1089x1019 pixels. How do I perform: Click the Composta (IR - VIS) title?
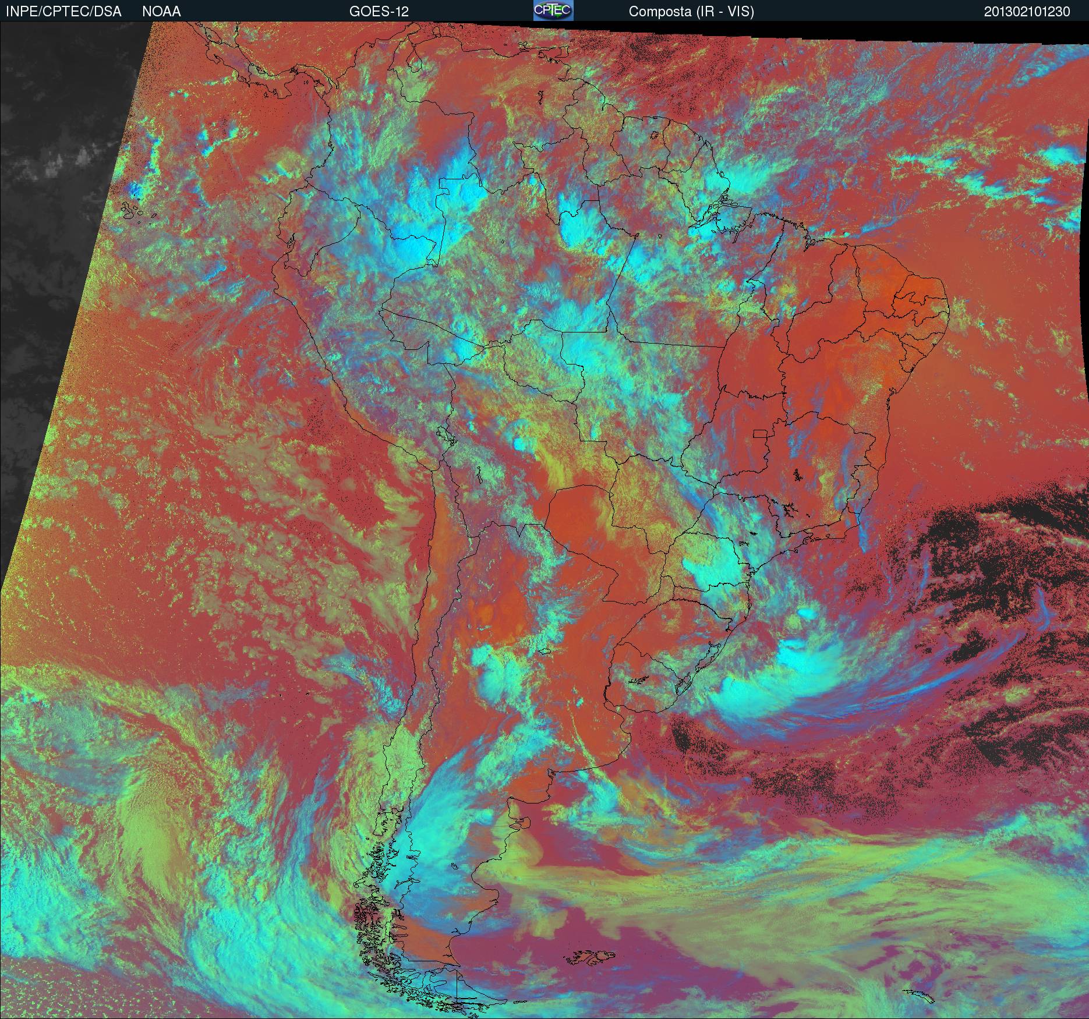[691, 12]
